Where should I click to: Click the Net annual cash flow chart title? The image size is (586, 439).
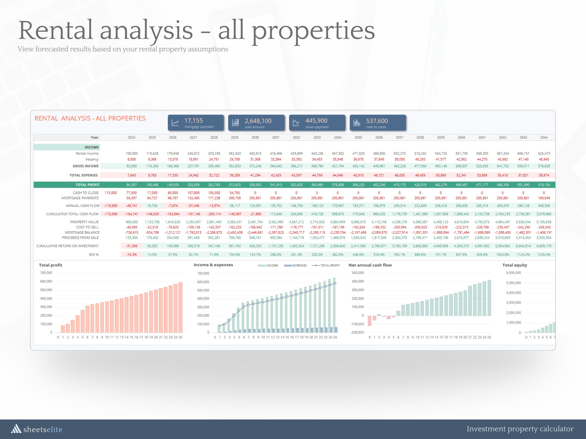[x=370, y=265]
